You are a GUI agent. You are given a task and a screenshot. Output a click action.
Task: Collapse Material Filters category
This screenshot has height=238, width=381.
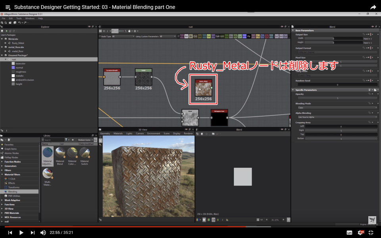tap(2, 175)
